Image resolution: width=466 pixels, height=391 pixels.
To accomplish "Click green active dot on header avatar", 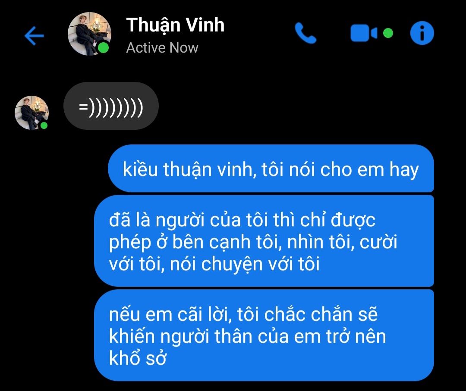I will (103, 48).
